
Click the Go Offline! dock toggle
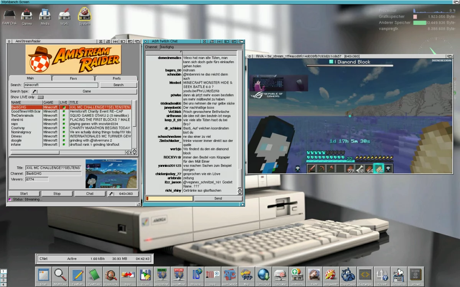coord(179,276)
